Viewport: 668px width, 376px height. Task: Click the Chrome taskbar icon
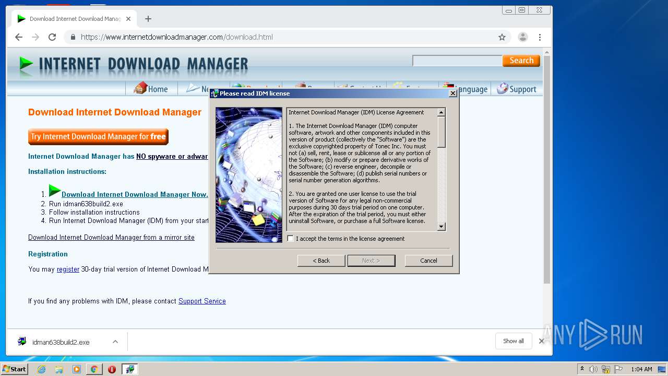pos(94,369)
